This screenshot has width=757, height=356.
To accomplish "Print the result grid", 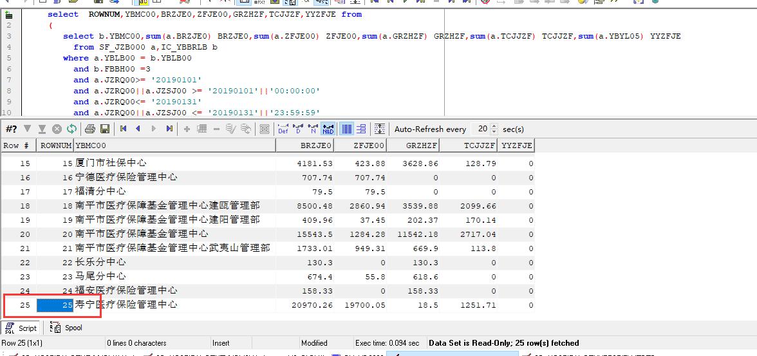I will 90,129.
